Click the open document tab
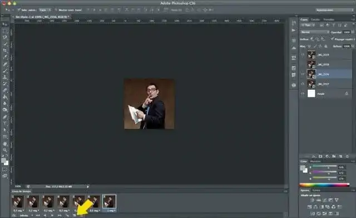This screenshot has height=218, width=356. tap(42, 17)
